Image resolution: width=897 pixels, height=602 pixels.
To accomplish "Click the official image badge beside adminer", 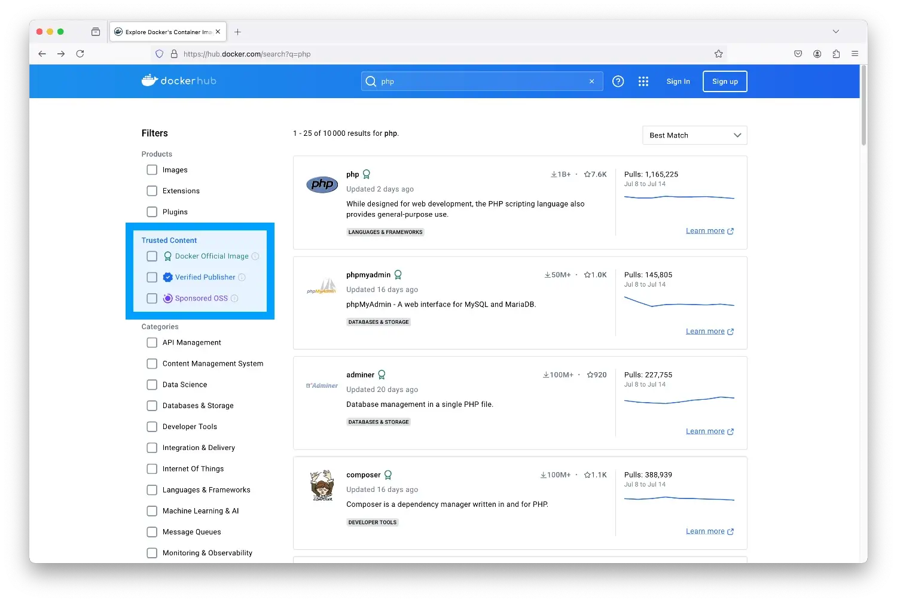I will pos(382,375).
